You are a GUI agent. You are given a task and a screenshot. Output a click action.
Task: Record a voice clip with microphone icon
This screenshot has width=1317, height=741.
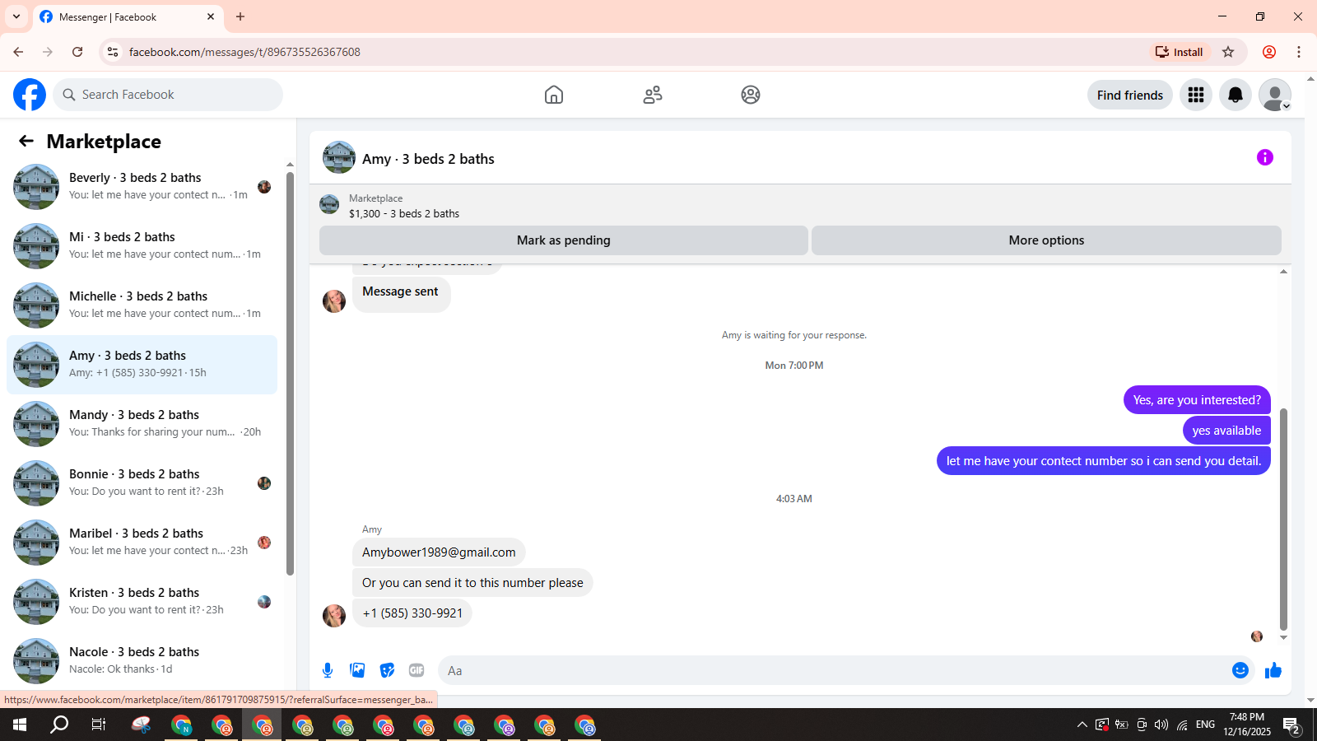[x=328, y=670]
